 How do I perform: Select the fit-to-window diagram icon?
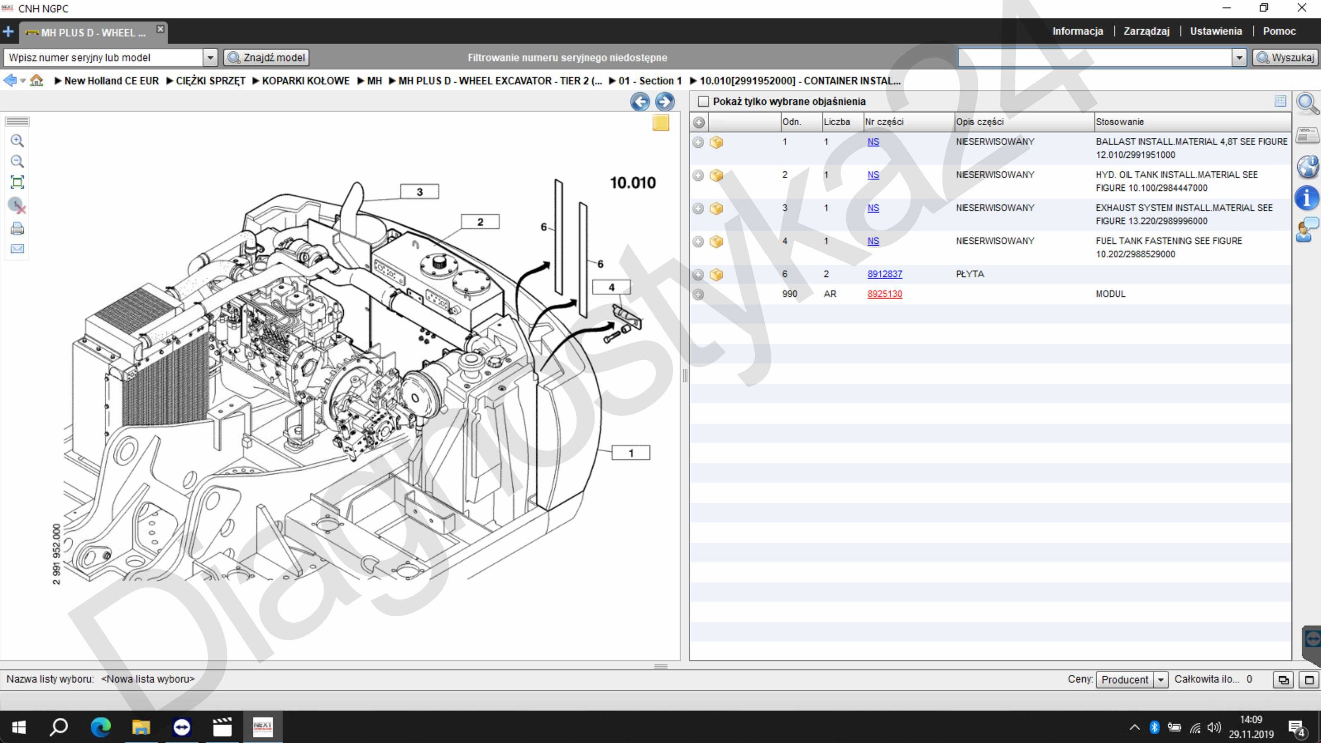point(17,182)
